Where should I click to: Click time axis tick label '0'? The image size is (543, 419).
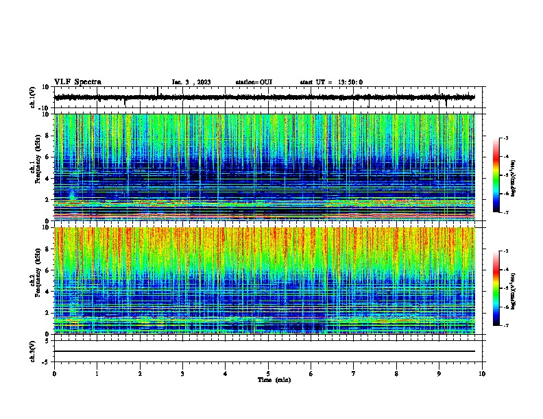tap(54, 374)
